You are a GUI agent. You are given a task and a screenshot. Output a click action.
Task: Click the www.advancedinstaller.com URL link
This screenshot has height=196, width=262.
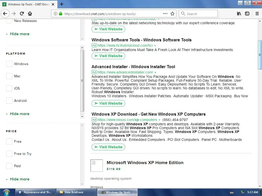coord(125,72)
